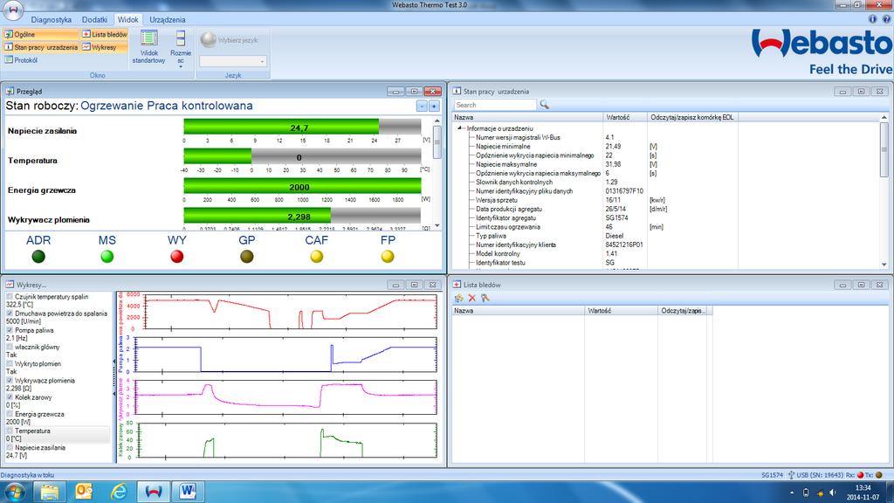Click the Wybierz język button
The height and width of the screenshot is (503, 894).
(x=230, y=39)
